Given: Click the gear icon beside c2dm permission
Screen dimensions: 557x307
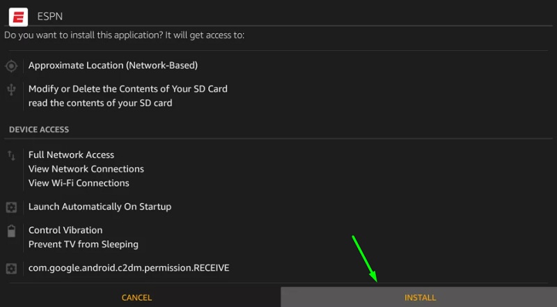Looking at the screenshot, I should [11, 268].
